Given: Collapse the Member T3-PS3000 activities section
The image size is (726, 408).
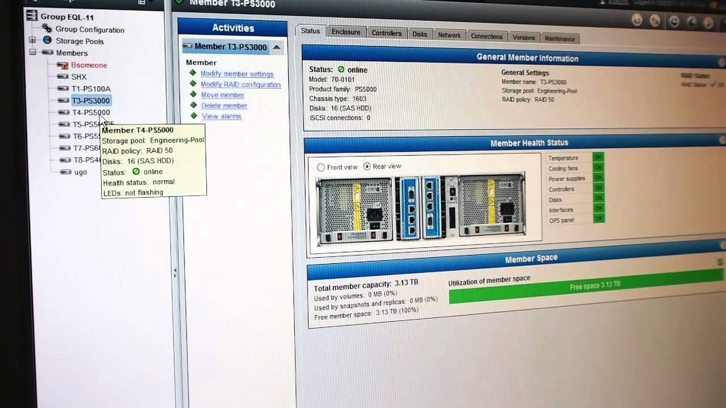Looking at the screenshot, I should point(276,47).
